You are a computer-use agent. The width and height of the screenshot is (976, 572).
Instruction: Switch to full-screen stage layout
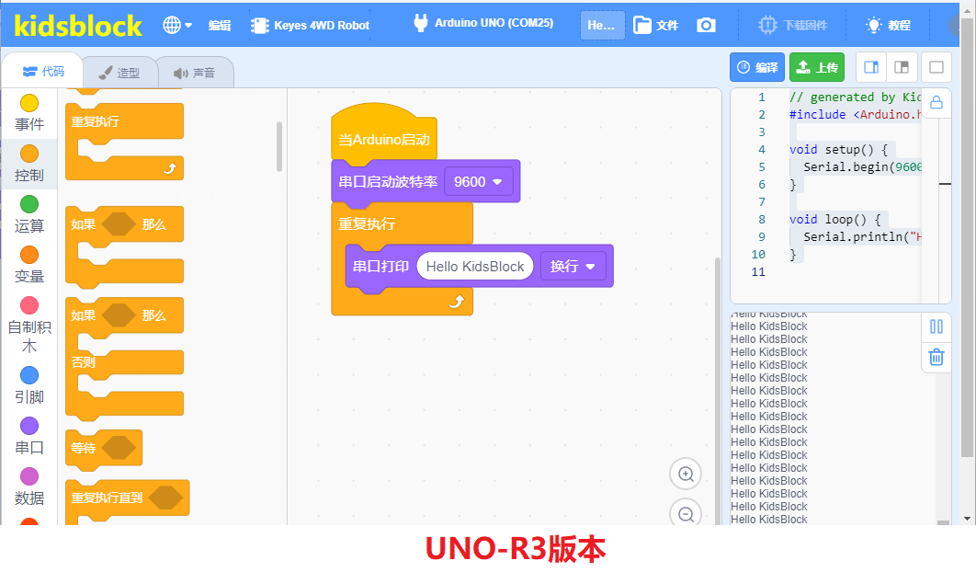point(936,67)
